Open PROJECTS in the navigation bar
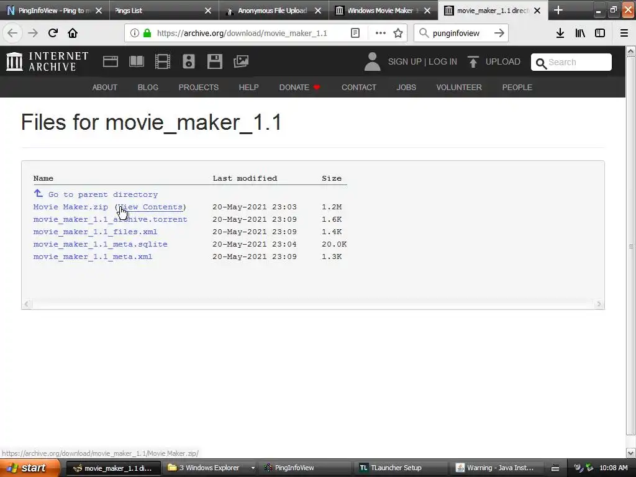The width and height of the screenshot is (636, 477). click(198, 87)
